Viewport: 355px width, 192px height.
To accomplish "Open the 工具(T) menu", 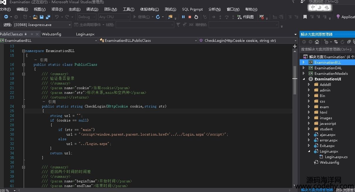I will [129, 9].
